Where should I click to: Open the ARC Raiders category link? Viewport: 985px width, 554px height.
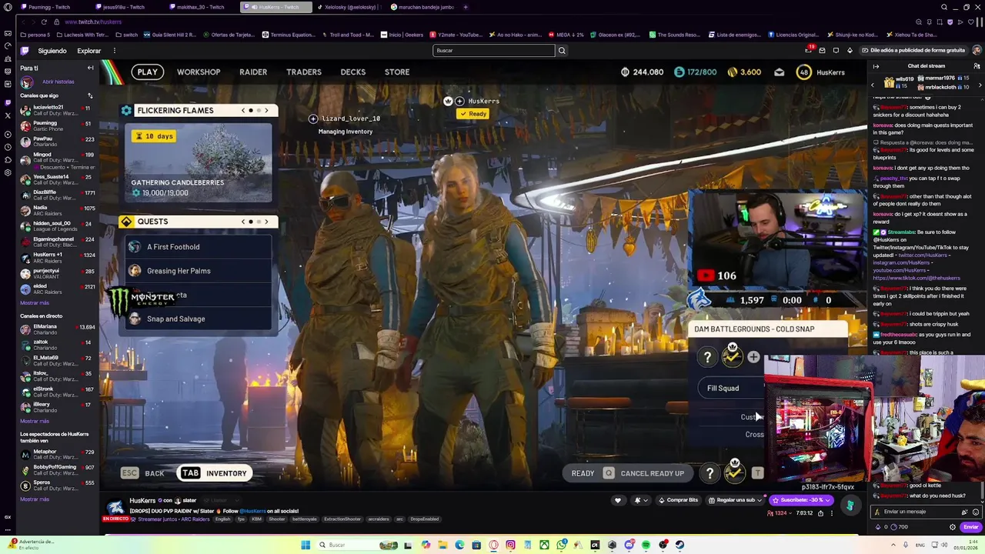(x=194, y=519)
